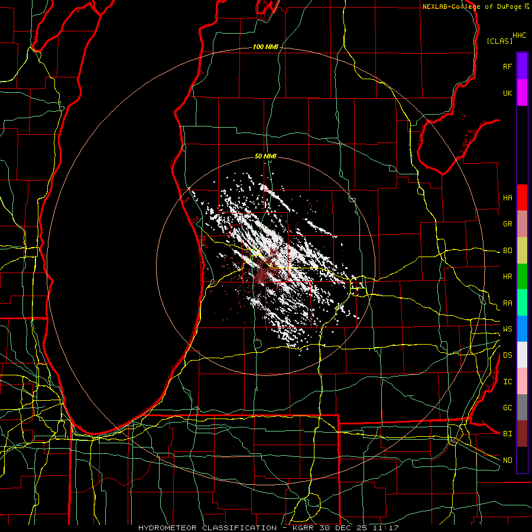The image size is (532, 532).
Task: Click the DS legend label
Action: click(x=507, y=355)
